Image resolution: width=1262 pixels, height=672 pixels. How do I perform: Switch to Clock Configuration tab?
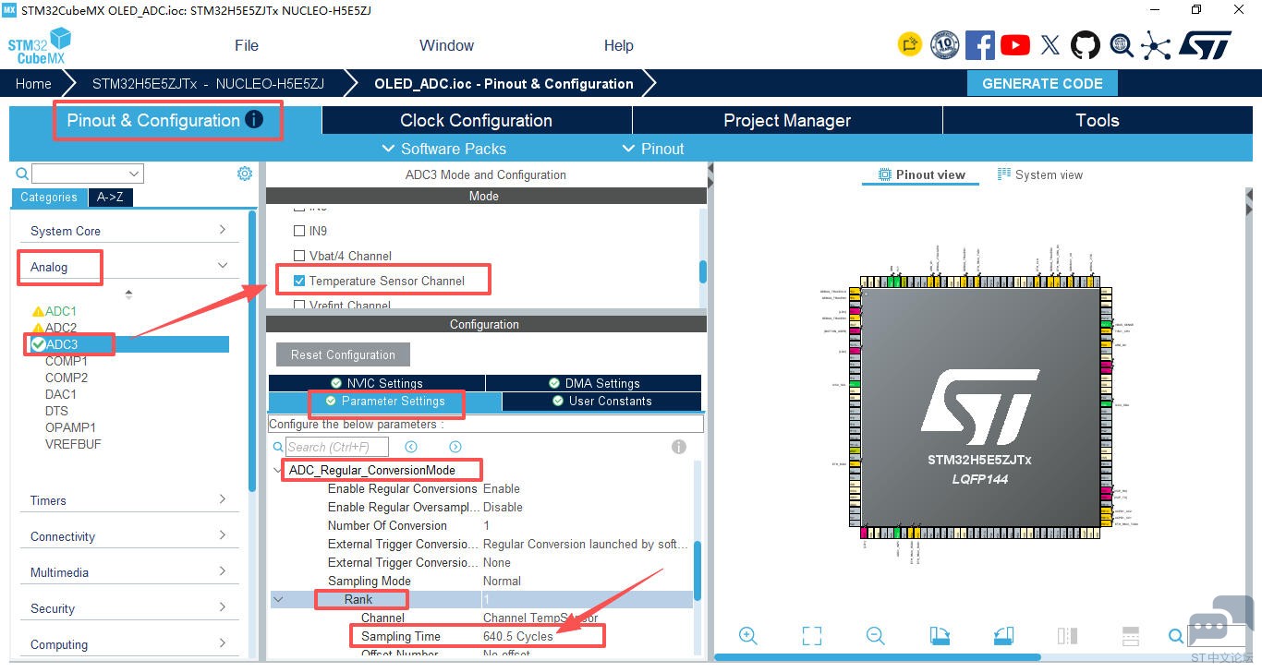(x=477, y=120)
